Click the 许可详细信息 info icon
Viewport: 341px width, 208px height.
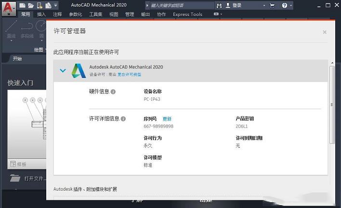point(123,118)
